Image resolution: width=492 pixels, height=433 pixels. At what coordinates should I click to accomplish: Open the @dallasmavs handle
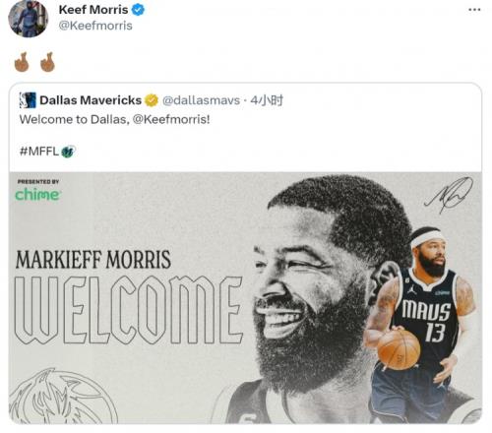(201, 100)
